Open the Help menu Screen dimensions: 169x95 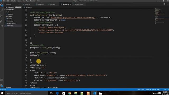click(38, 1)
